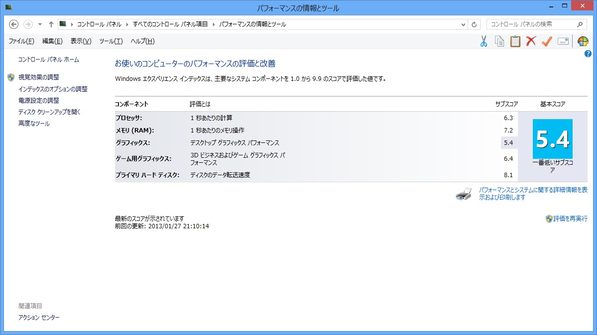Go to コントロール パネル ホーム

pyautogui.click(x=49, y=60)
